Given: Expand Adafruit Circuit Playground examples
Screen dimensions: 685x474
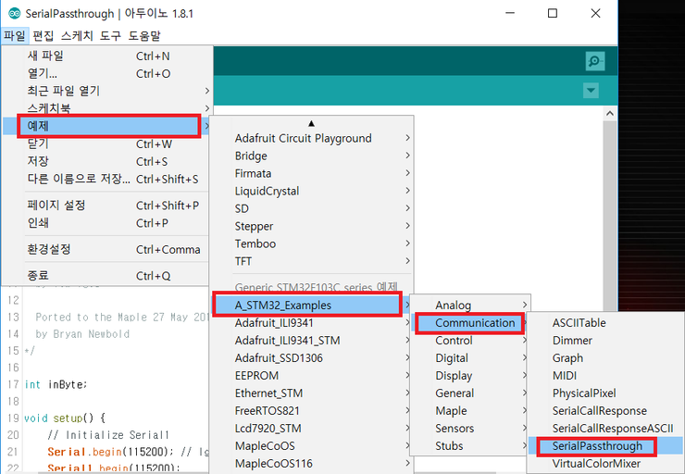Looking at the screenshot, I should (x=311, y=138).
